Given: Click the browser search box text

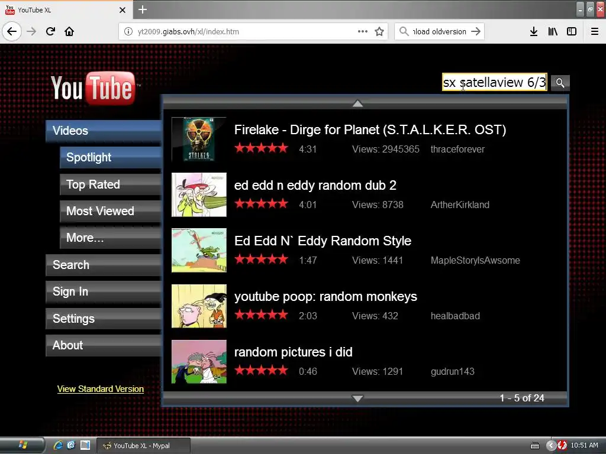Looking at the screenshot, I should (x=440, y=32).
